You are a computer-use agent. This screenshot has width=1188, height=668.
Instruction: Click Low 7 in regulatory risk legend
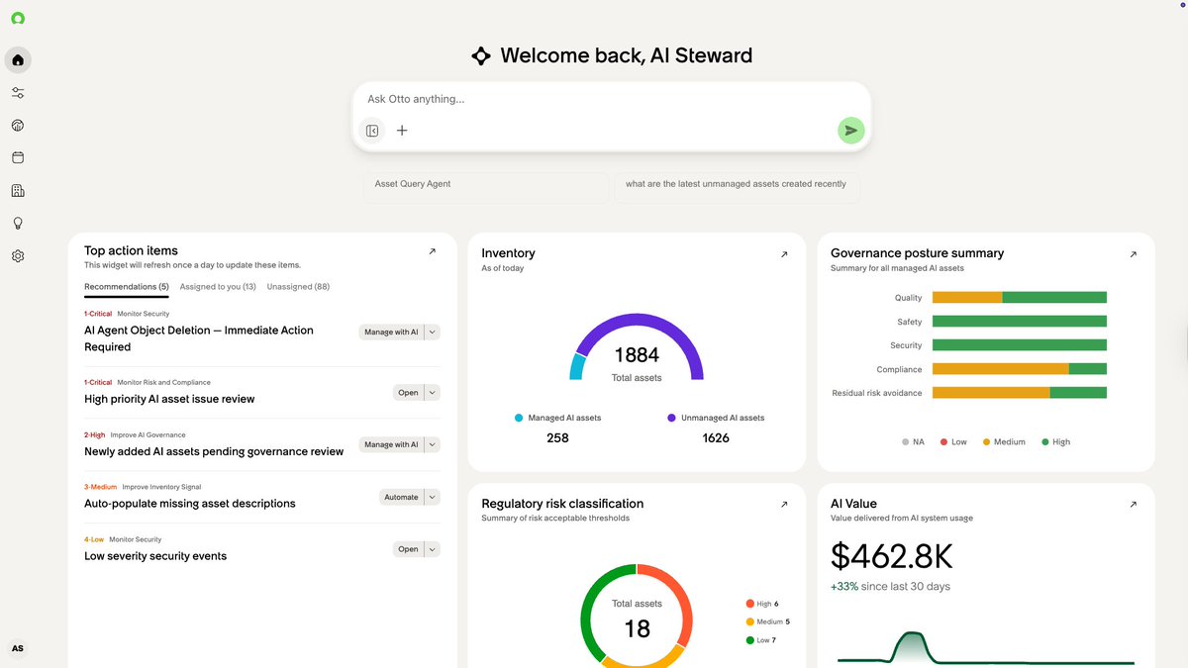[761, 641]
